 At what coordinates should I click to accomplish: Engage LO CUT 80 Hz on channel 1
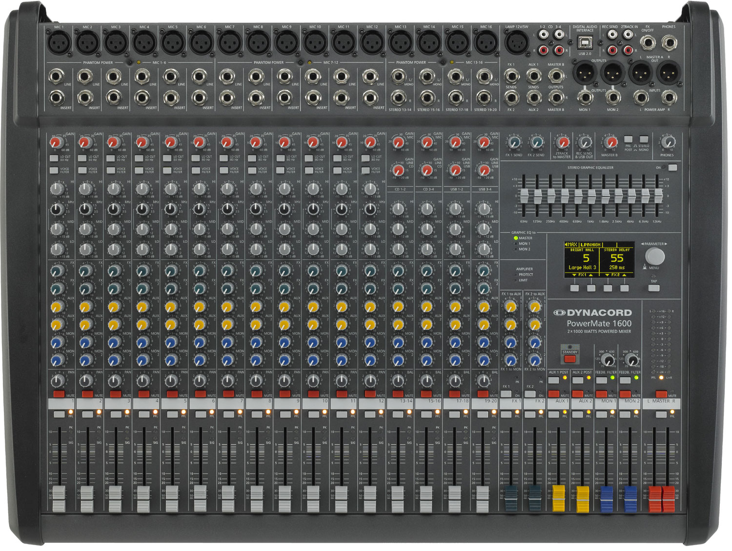coord(54,158)
